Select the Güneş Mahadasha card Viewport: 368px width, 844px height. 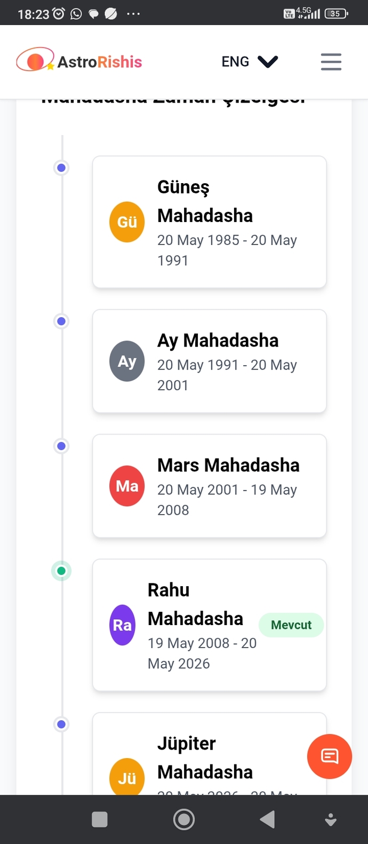pyautogui.click(x=210, y=222)
